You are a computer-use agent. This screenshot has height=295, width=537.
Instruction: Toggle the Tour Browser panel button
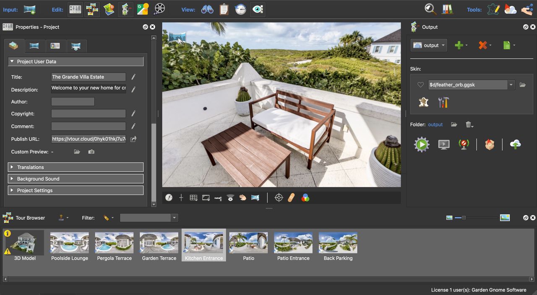pyautogui.click(x=92, y=9)
